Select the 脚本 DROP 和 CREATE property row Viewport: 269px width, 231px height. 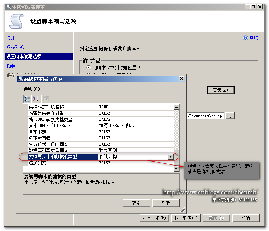click(x=50, y=126)
